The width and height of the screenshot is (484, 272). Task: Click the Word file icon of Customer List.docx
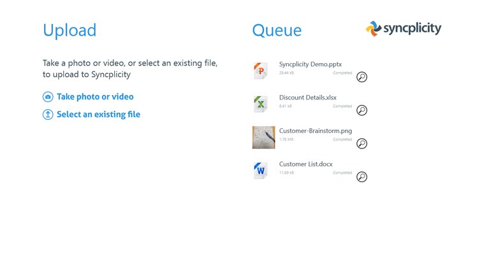261,171
